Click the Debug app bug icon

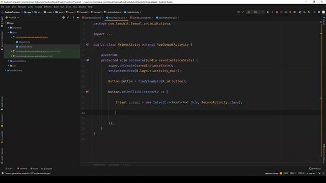click(x=277, y=12)
